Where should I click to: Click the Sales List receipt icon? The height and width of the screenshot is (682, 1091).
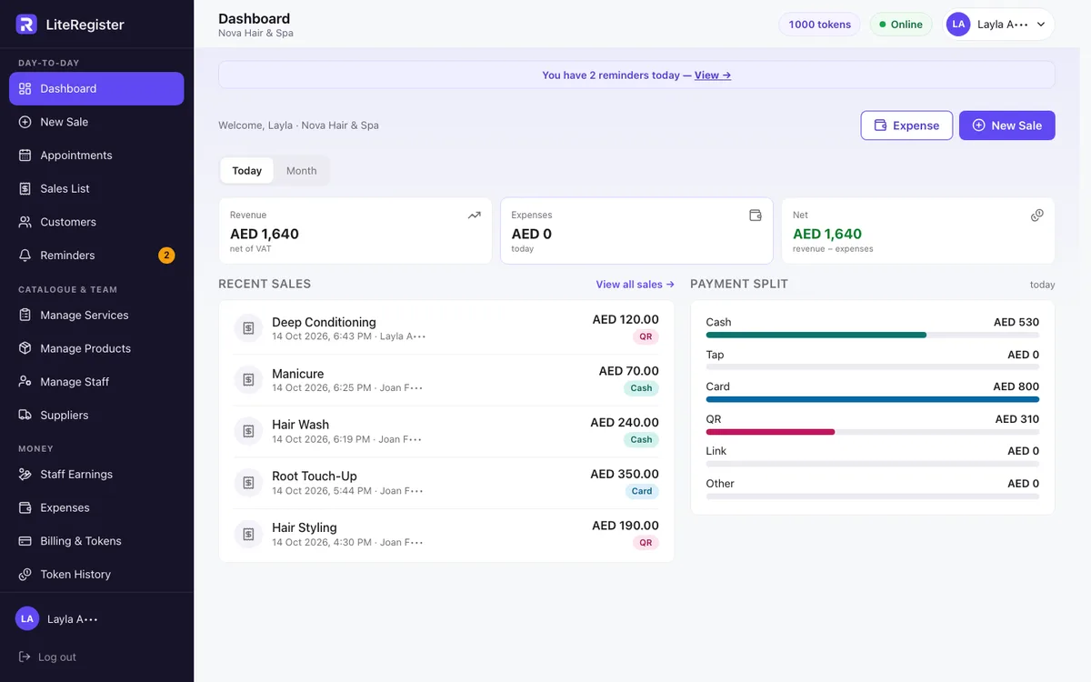click(x=25, y=188)
